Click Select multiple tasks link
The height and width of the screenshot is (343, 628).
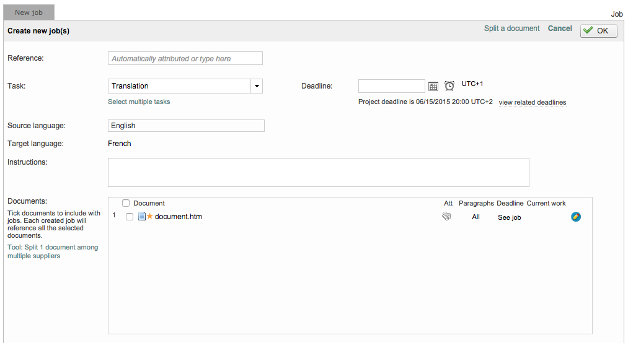tap(139, 102)
